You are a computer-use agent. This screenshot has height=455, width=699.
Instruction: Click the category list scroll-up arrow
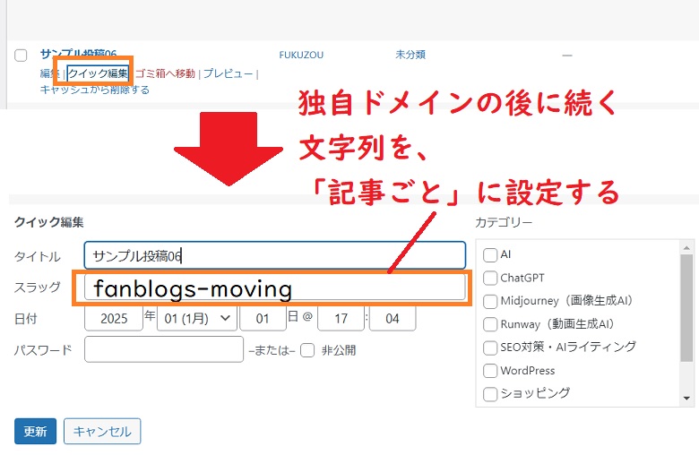[x=686, y=247]
